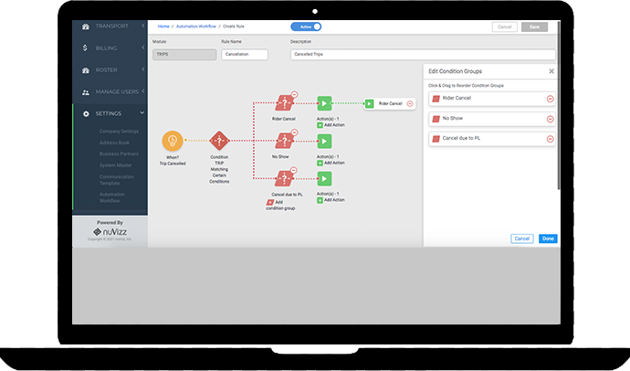The image size is (630, 371).
Task: Click the Rule Name input field
Action: 244,55
